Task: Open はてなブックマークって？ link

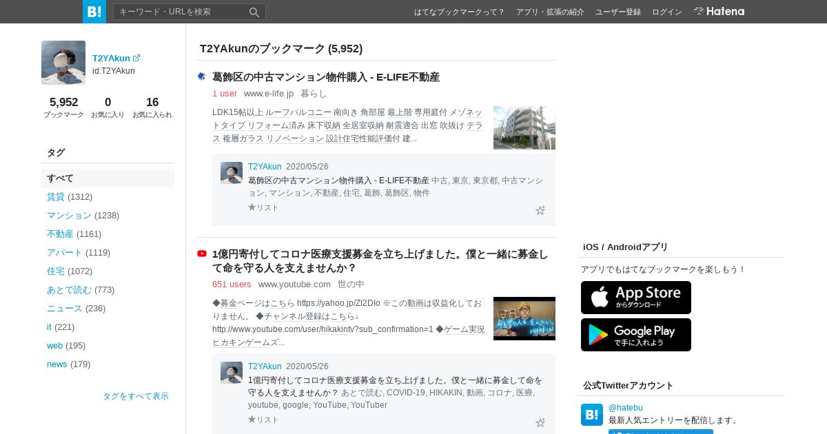Action: (x=459, y=12)
